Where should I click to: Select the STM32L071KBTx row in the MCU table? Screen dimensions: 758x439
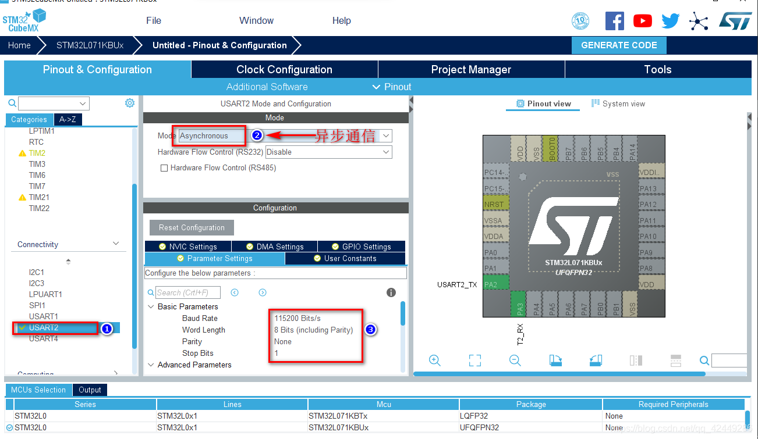point(375,416)
